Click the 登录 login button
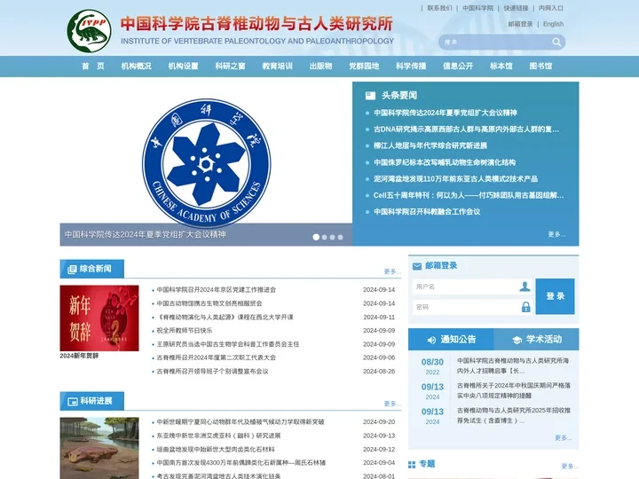Image resolution: width=639 pixels, height=479 pixels. click(x=555, y=296)
